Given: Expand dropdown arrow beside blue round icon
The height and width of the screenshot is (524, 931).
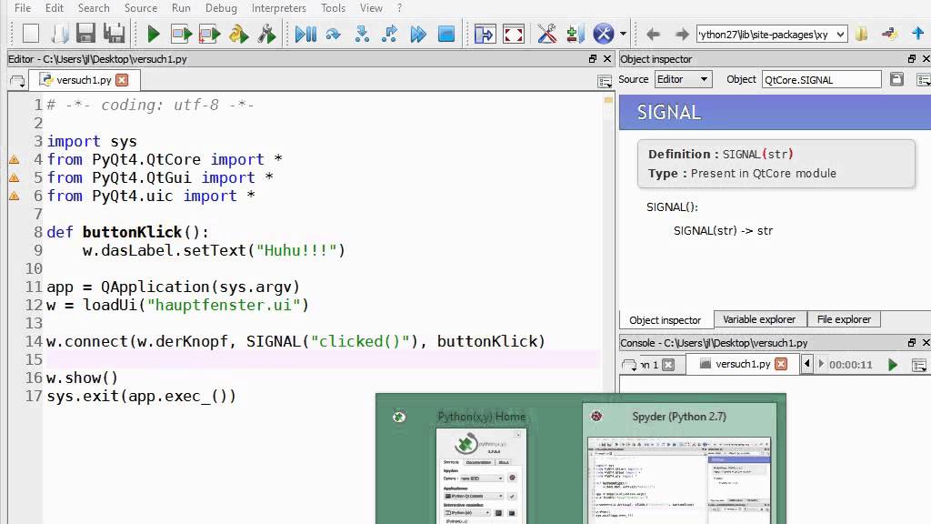Looking at the screenshot, I should [623, 34].
